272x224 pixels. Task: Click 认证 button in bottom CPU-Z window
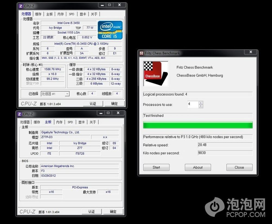click(x=92, y=212)
